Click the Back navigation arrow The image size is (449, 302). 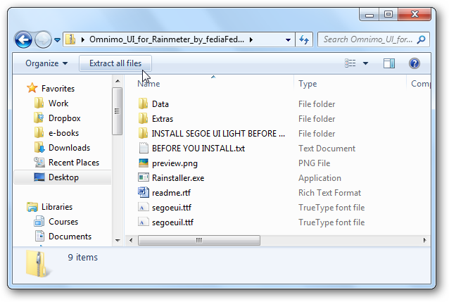coord(23,39)
